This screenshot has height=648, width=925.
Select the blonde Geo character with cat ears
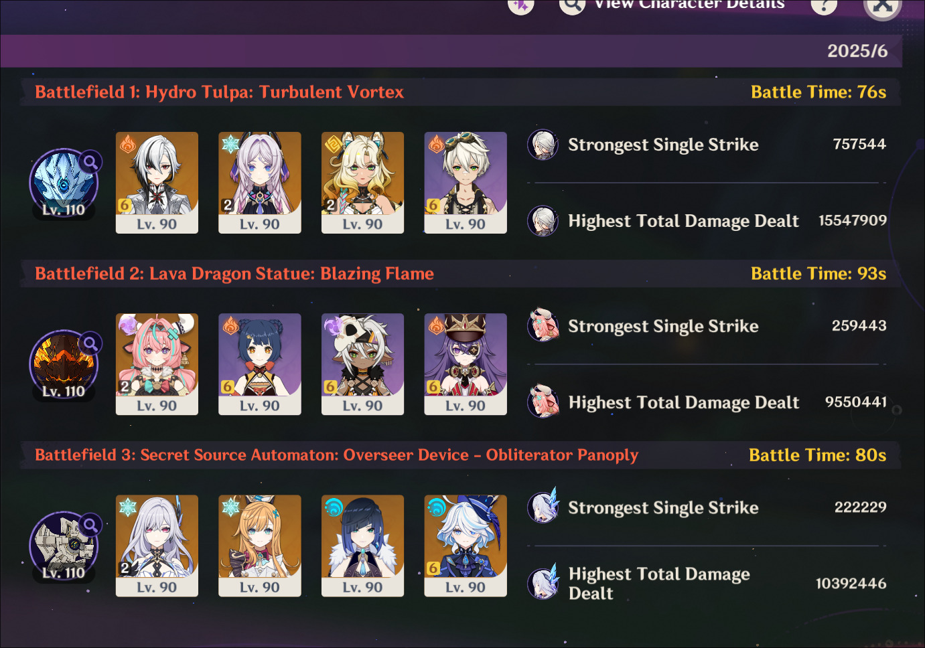tap(362, 183)
